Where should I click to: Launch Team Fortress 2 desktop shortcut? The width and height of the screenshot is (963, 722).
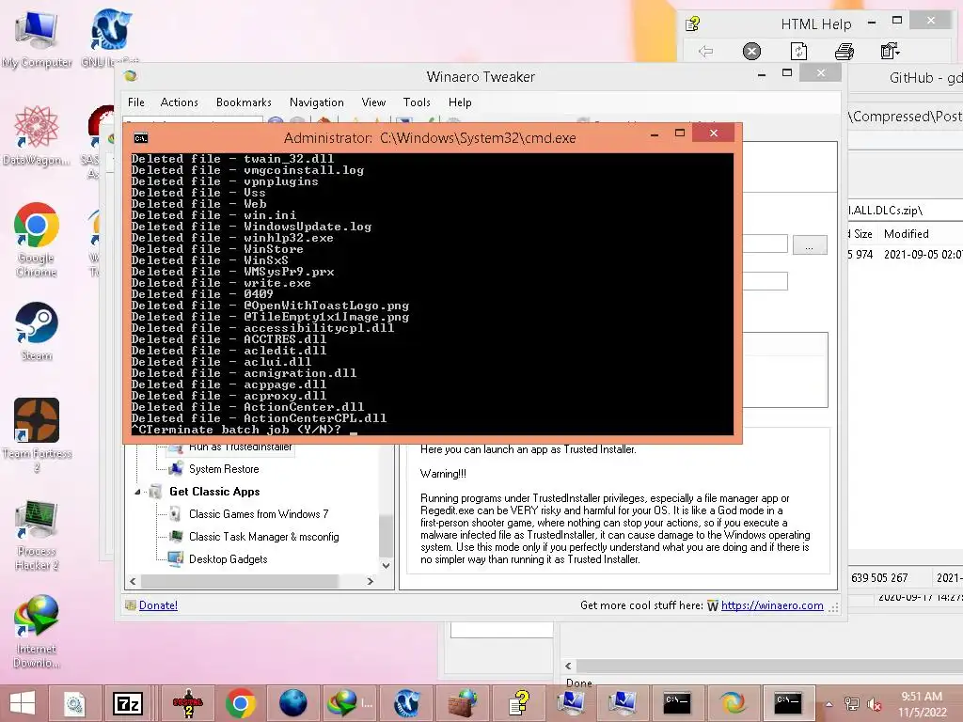click(37, 434)
